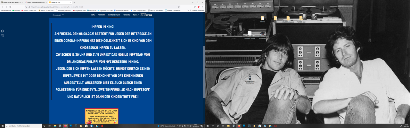410x128 pixels.
Task: Click the Firefox icon on right monitor taskbar
Action: click(239, 126)
